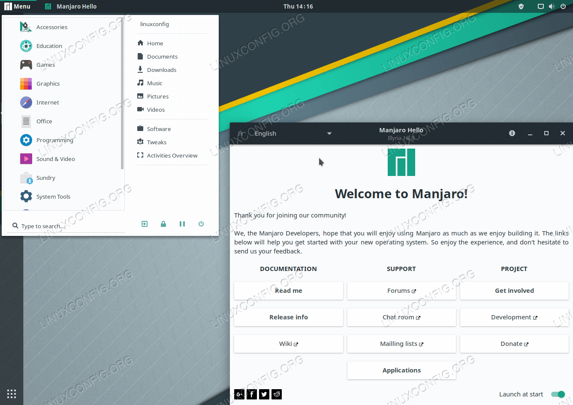
Task: Open the Wiki link button
Action: (x=289, y=344)
